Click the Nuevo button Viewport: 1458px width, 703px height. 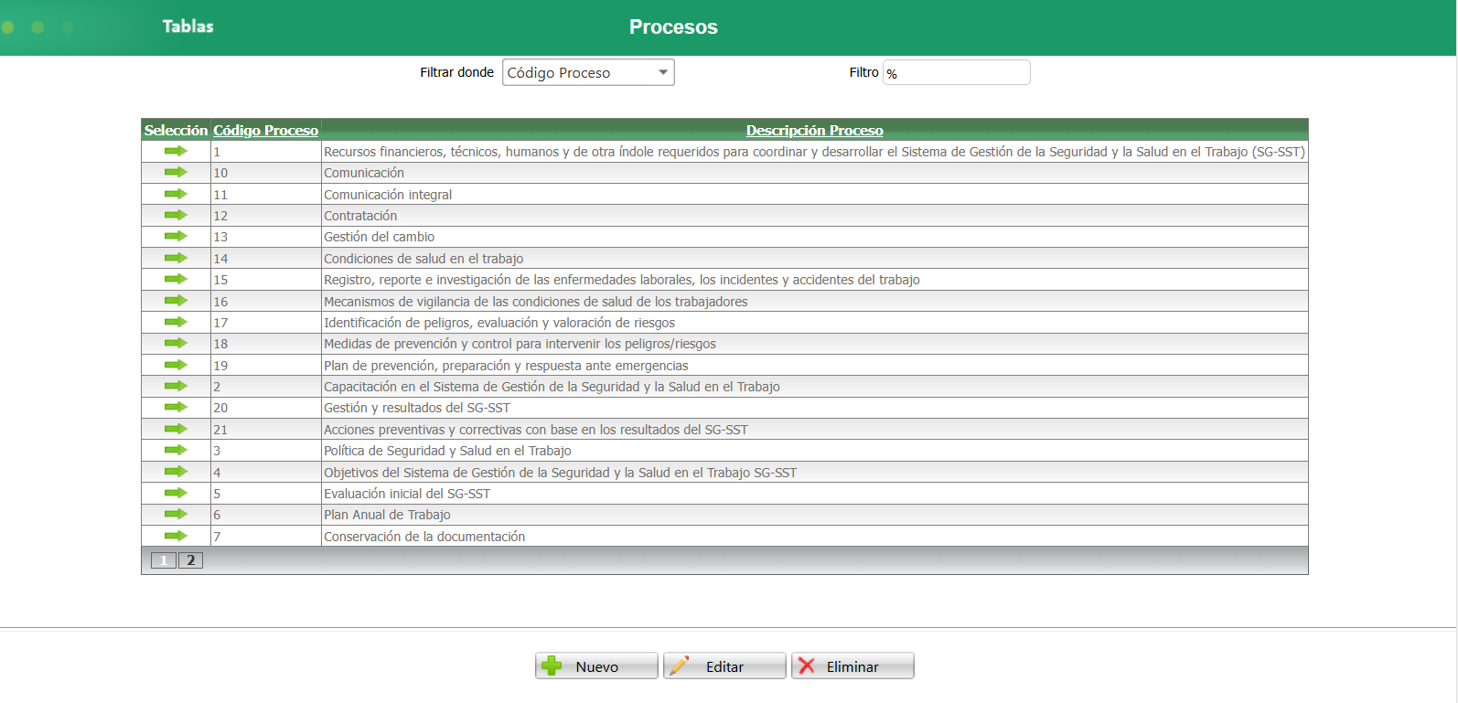(596, 666)
